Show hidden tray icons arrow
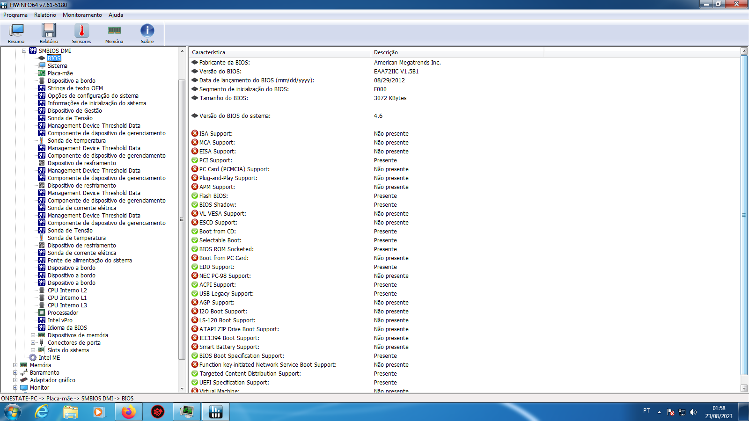 659,412
